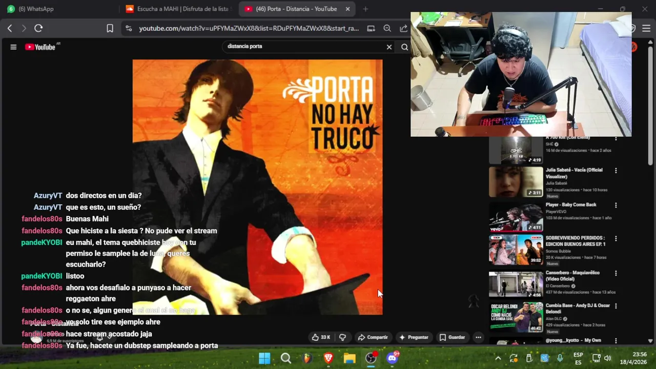
Task: Open File Explorer from the taskbar
Action: coord(350,358)
